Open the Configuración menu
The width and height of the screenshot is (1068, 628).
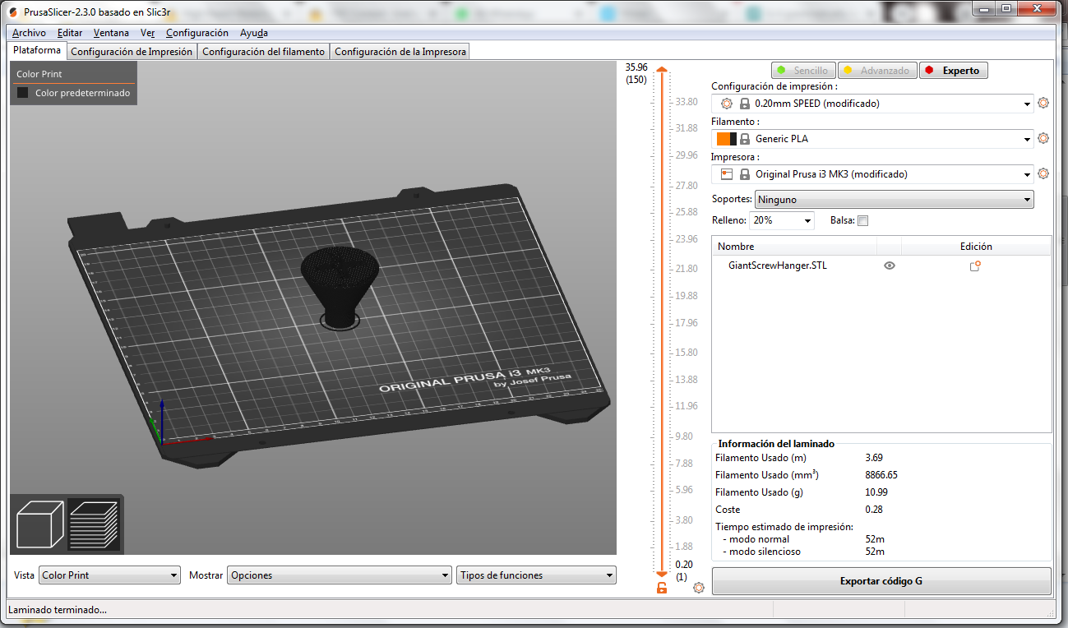pos(196,33)
